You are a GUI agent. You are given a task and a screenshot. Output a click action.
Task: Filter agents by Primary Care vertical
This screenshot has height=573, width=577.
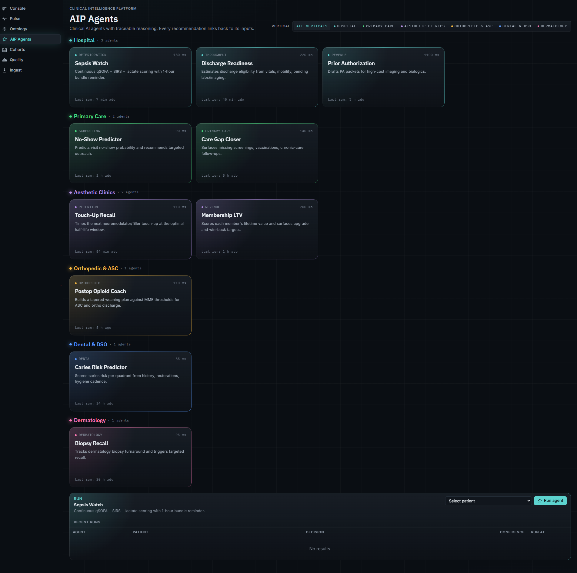[x=379, y=26]
